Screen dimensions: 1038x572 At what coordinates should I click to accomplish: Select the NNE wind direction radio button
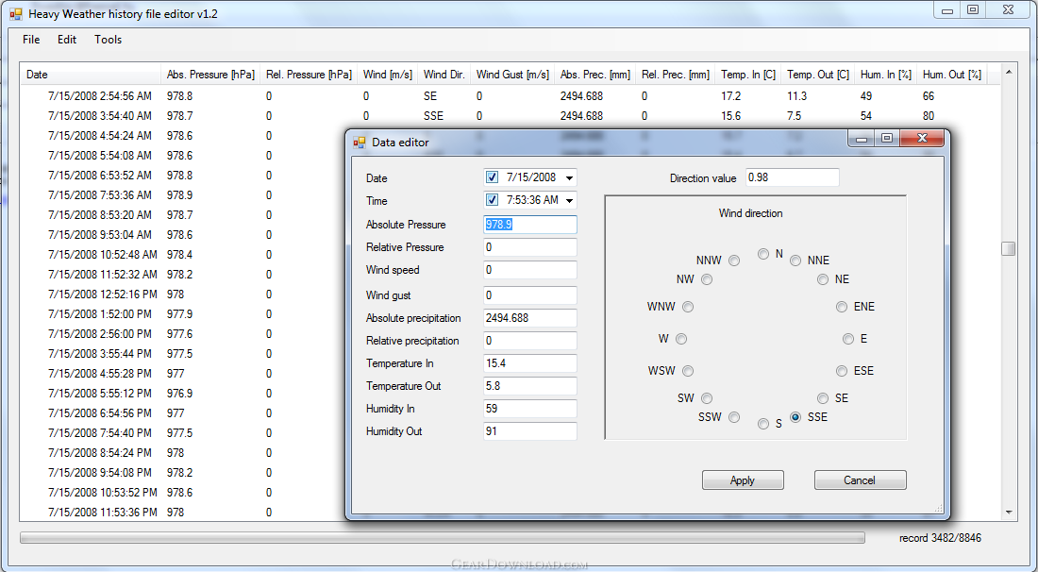pyautogui.click(x=795, y=261)
